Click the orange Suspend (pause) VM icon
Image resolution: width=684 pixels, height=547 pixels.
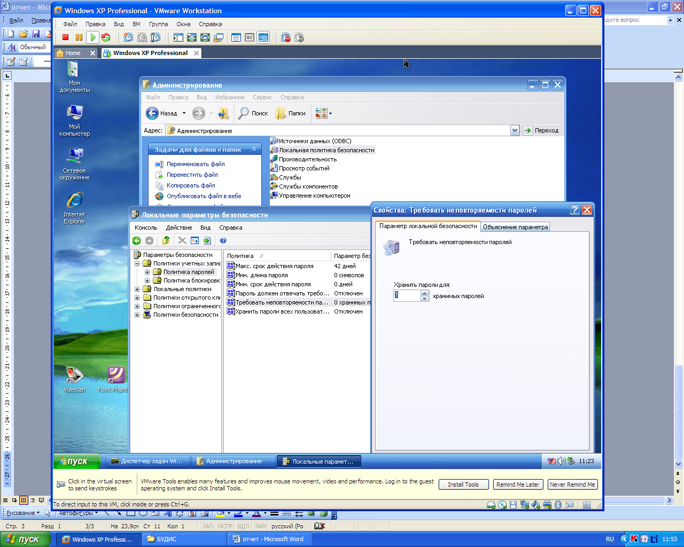(x=79, y=37)
